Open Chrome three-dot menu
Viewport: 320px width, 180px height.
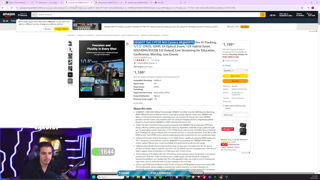pos(317,8)
